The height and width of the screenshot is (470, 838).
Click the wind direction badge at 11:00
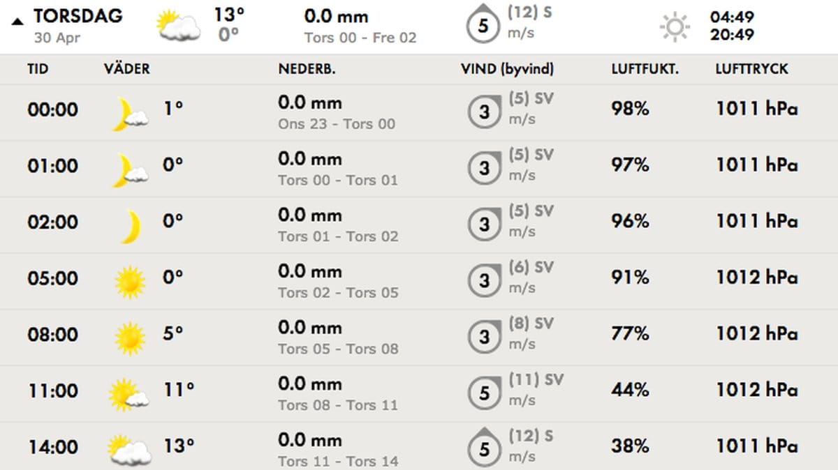tap(484, 392)
